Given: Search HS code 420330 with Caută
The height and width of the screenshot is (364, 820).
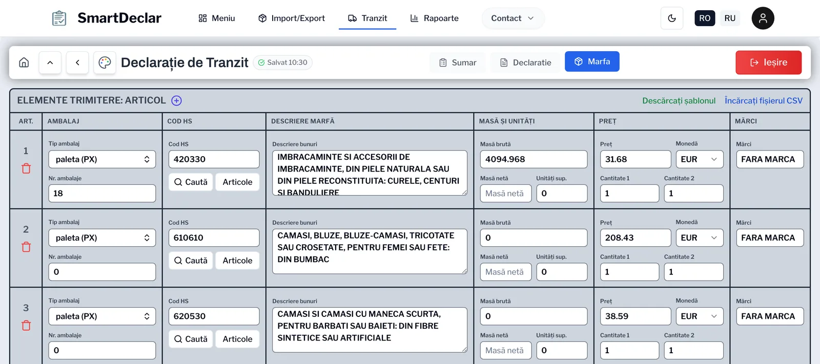Looking at the screenshot, I should tap(191, 182).
